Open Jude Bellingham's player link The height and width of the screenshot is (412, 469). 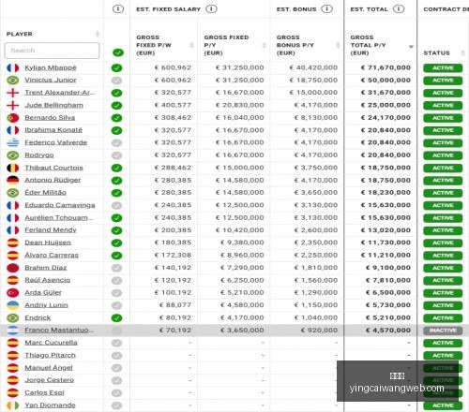53,105
